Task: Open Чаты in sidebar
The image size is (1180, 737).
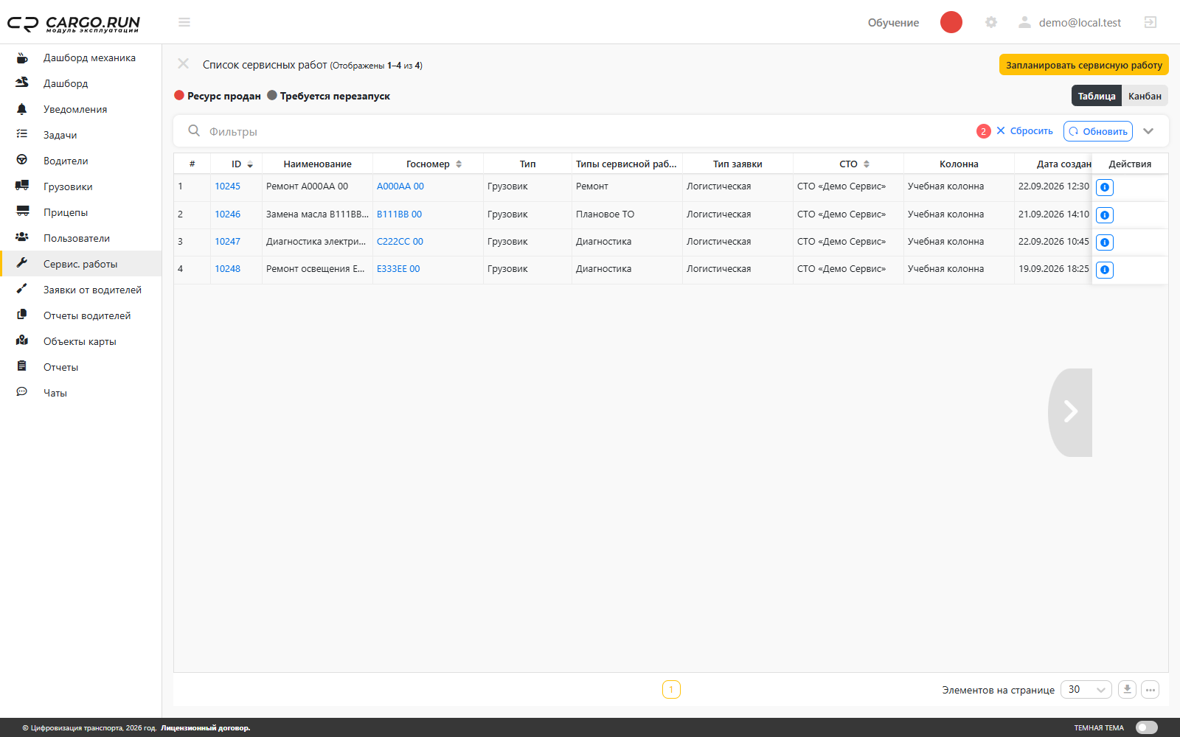Action: coord(81,393)
